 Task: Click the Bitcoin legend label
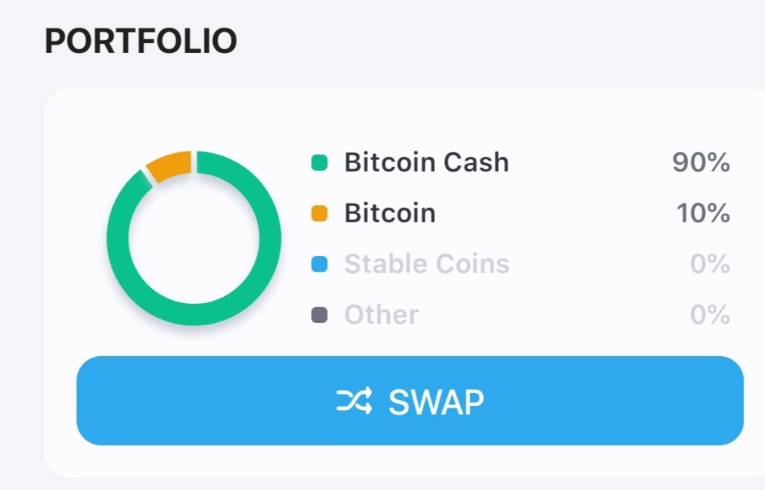[x=390, y=213]
